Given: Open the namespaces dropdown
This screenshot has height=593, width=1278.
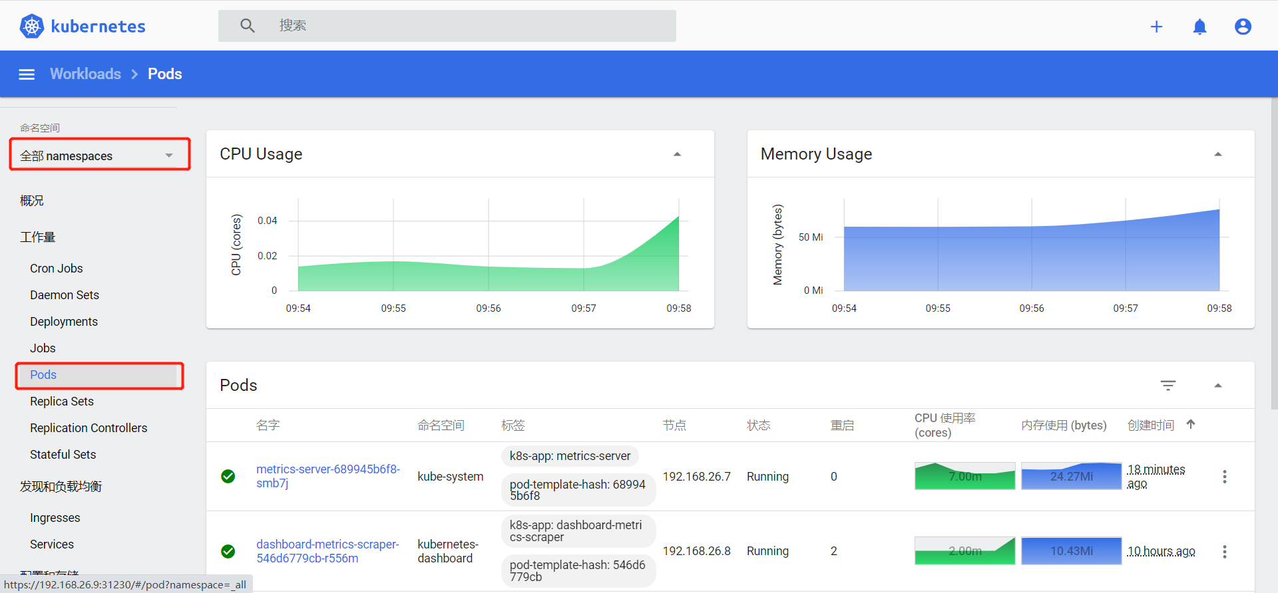Looking at the screenshot, I should (99, 156).
